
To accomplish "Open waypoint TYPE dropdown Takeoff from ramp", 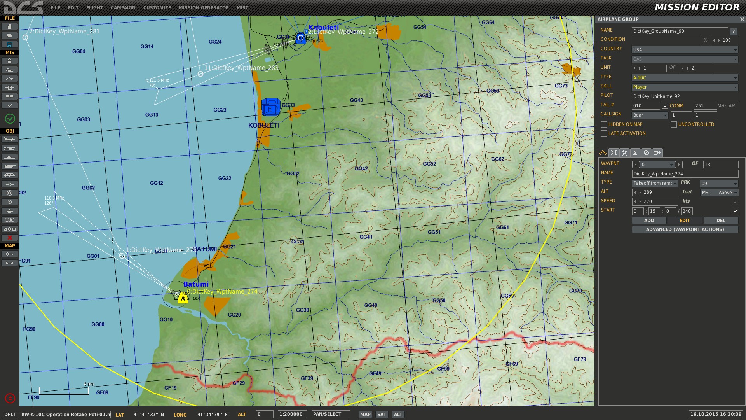I will point(655,183).
